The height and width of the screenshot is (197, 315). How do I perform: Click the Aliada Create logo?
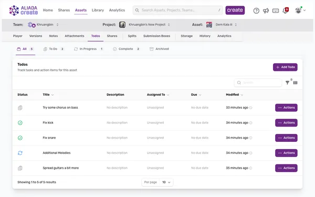[24, 11]
